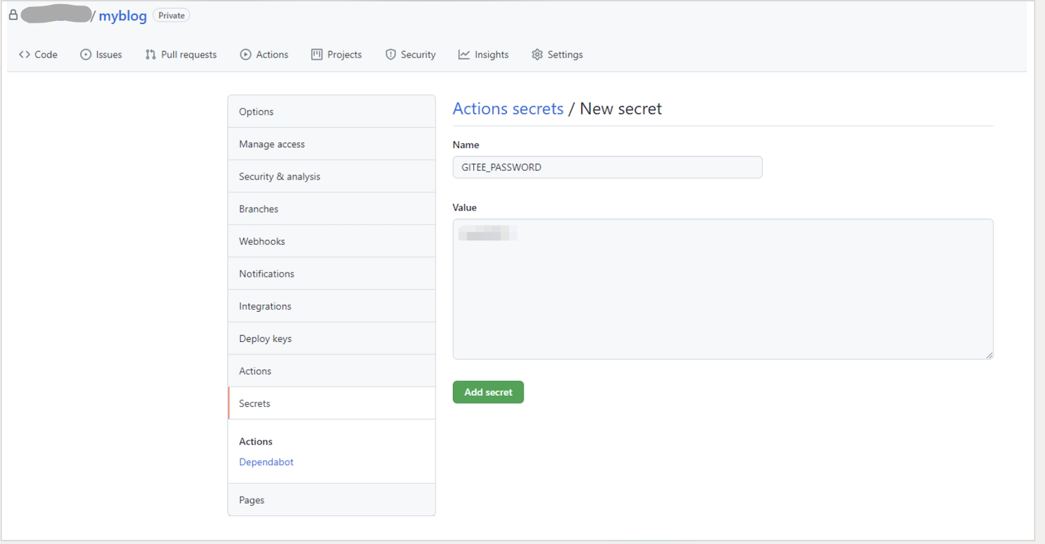Open the Pull requests tab
The width and height of the screenshot is (1045, 544).
[188, 55]
